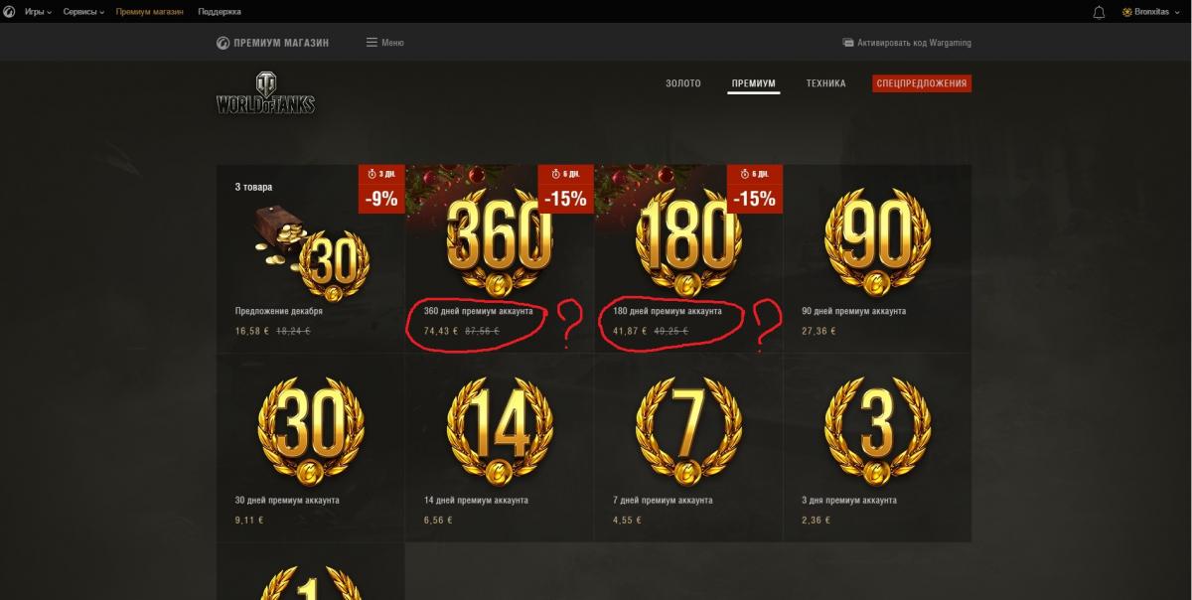Switch to the Золото tab
Image resolution: width=1192 pixels, height=600 pixels.
(683, 83)
